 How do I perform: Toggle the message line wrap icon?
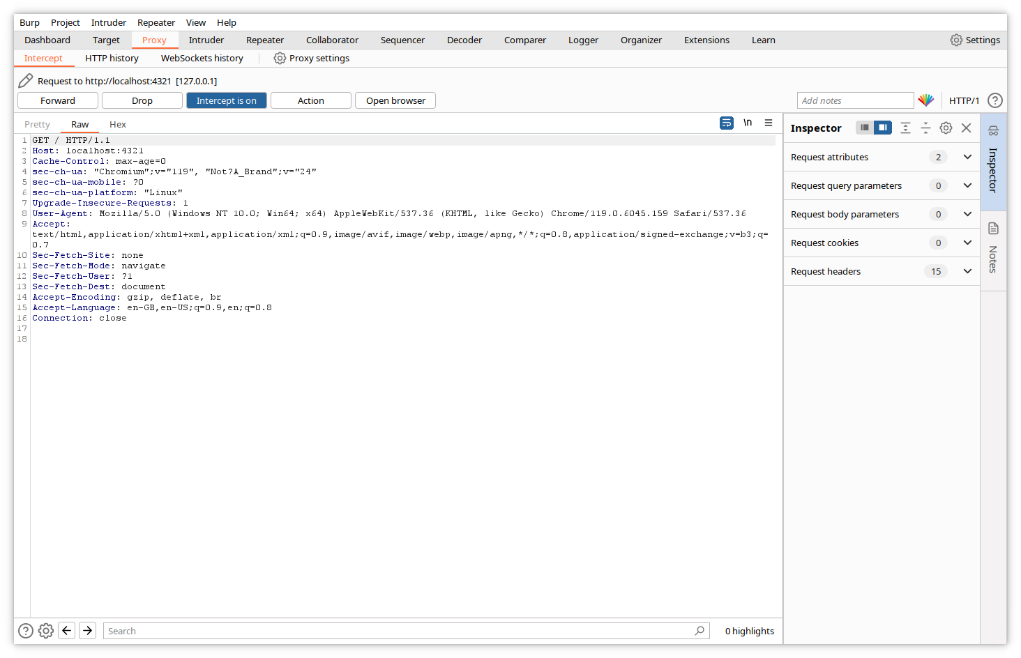(727, 123)
